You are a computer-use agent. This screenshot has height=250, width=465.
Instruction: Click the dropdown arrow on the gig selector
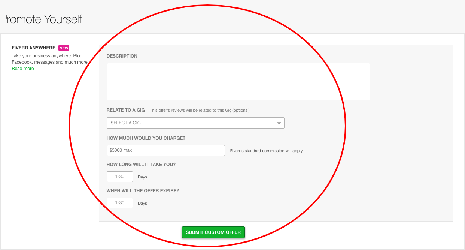click(279, 123)
